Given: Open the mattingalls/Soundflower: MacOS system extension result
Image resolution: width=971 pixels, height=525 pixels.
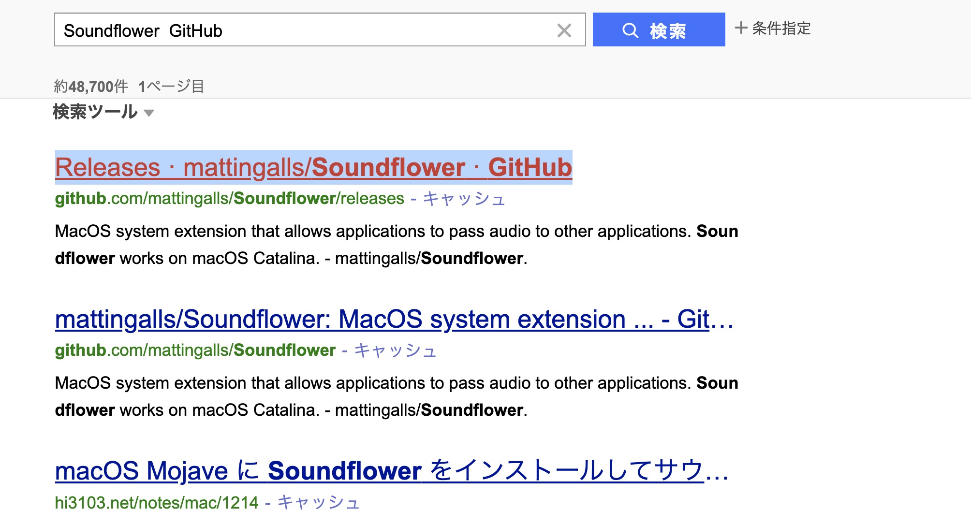Looking at the screenshot, I should click(394, 319).
